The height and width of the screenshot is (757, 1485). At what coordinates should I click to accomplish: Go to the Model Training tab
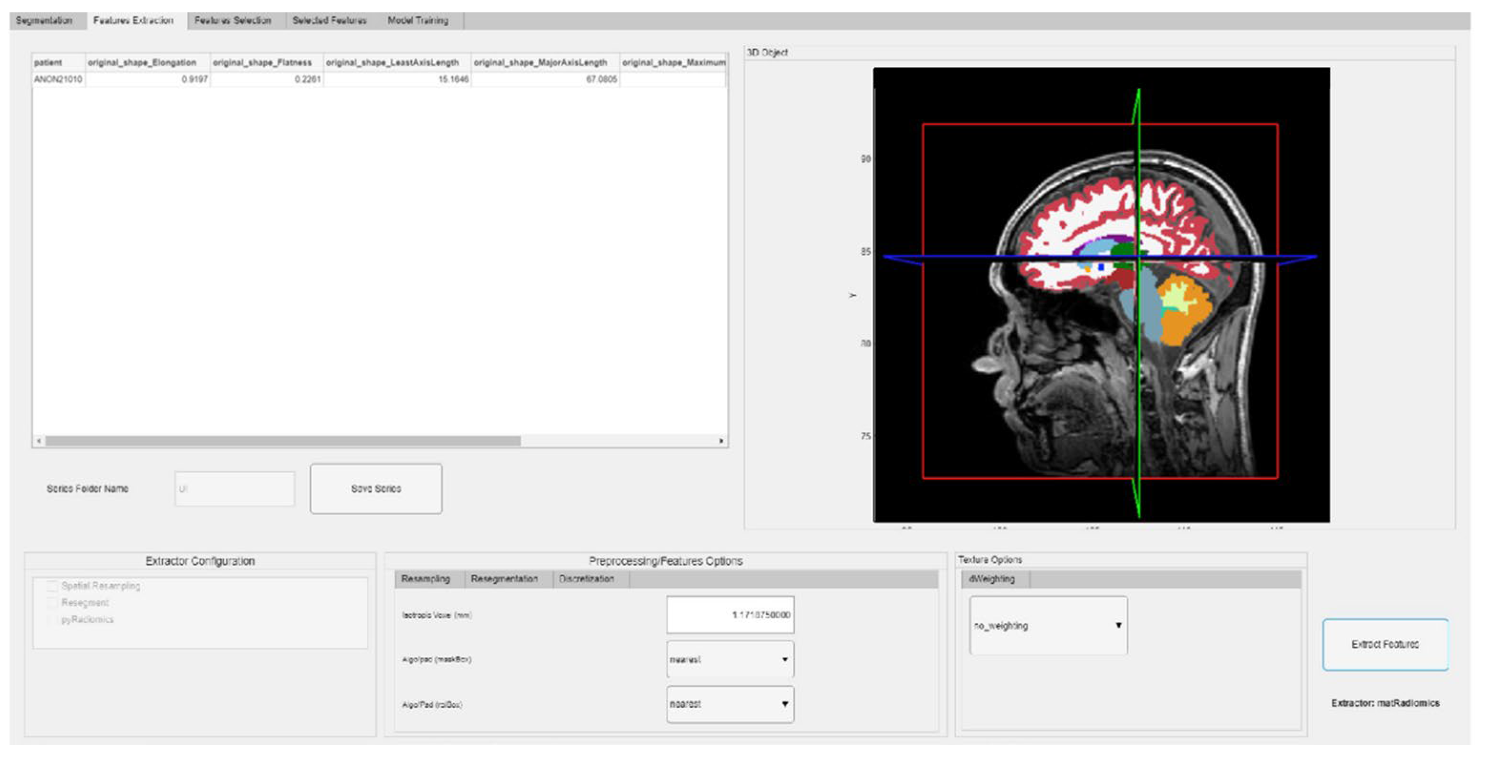point(418,20)
